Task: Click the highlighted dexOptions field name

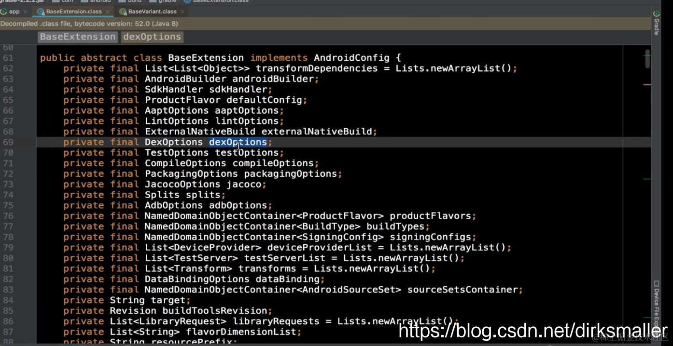Action: coord(238,142)
